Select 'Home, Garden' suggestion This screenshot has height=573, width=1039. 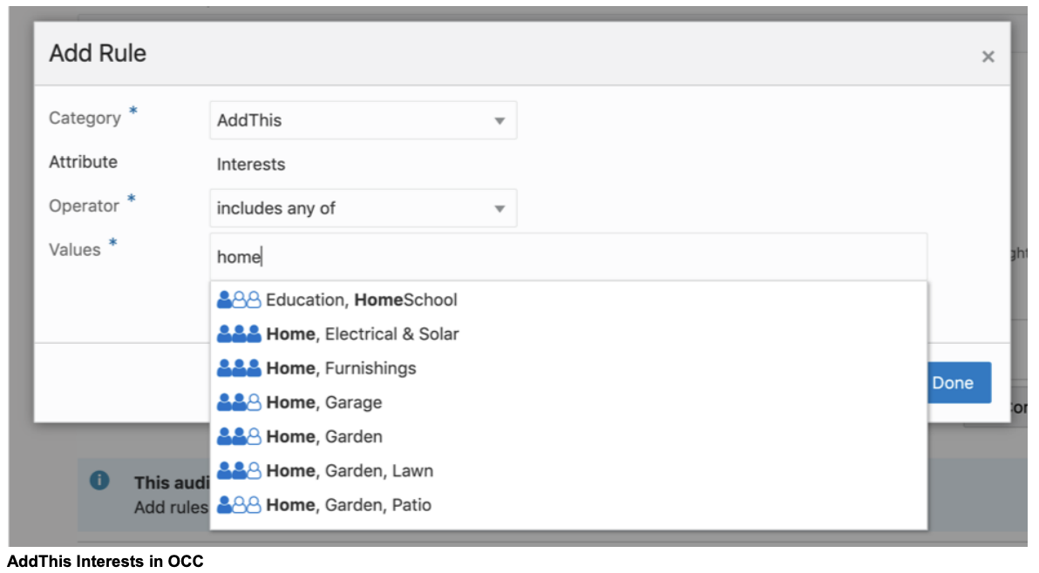(568, 436)
